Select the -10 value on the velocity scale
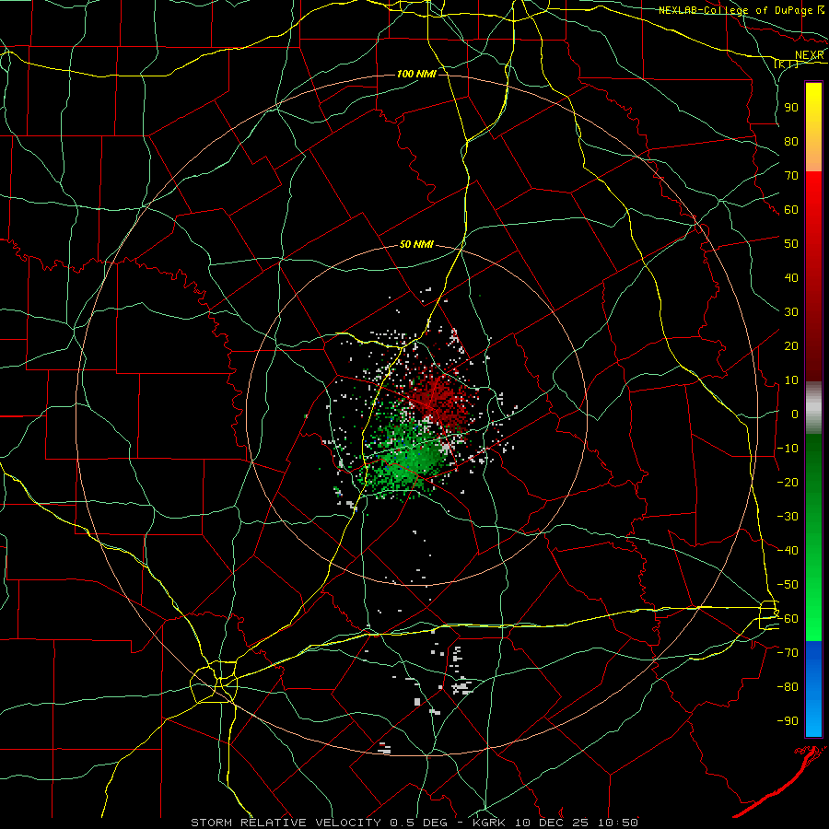This screenshot has height=829, width=829. 788,449
